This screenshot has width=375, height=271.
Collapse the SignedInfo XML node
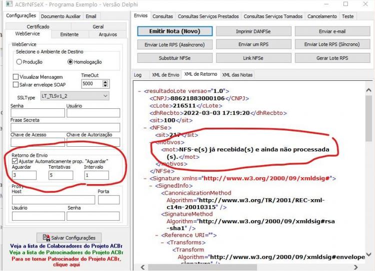click(151, 186)
